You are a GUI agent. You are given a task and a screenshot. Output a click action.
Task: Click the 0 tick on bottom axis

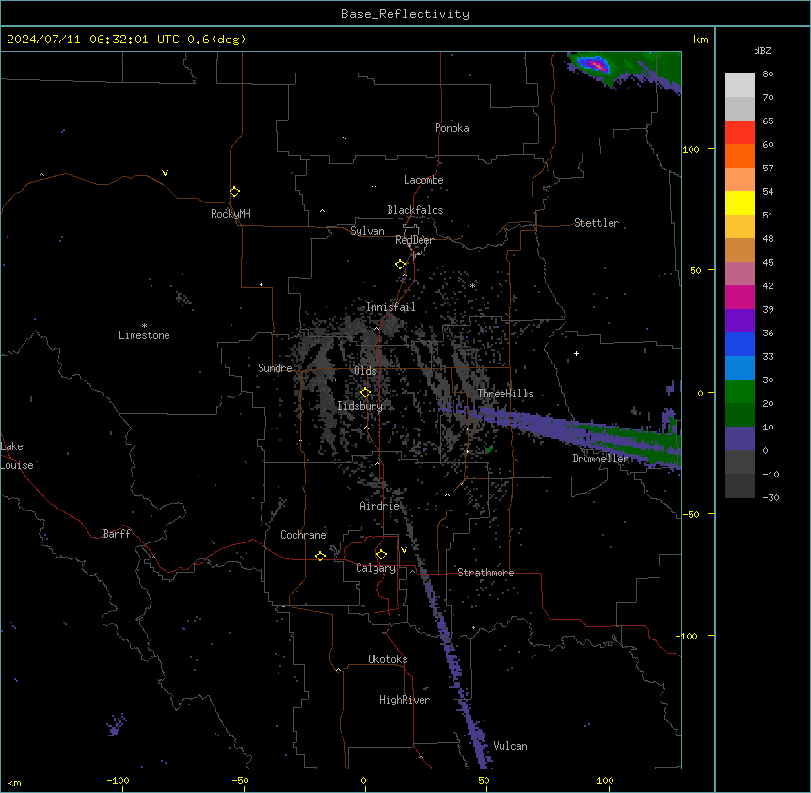pyautogui.click(x=363, y=780)
